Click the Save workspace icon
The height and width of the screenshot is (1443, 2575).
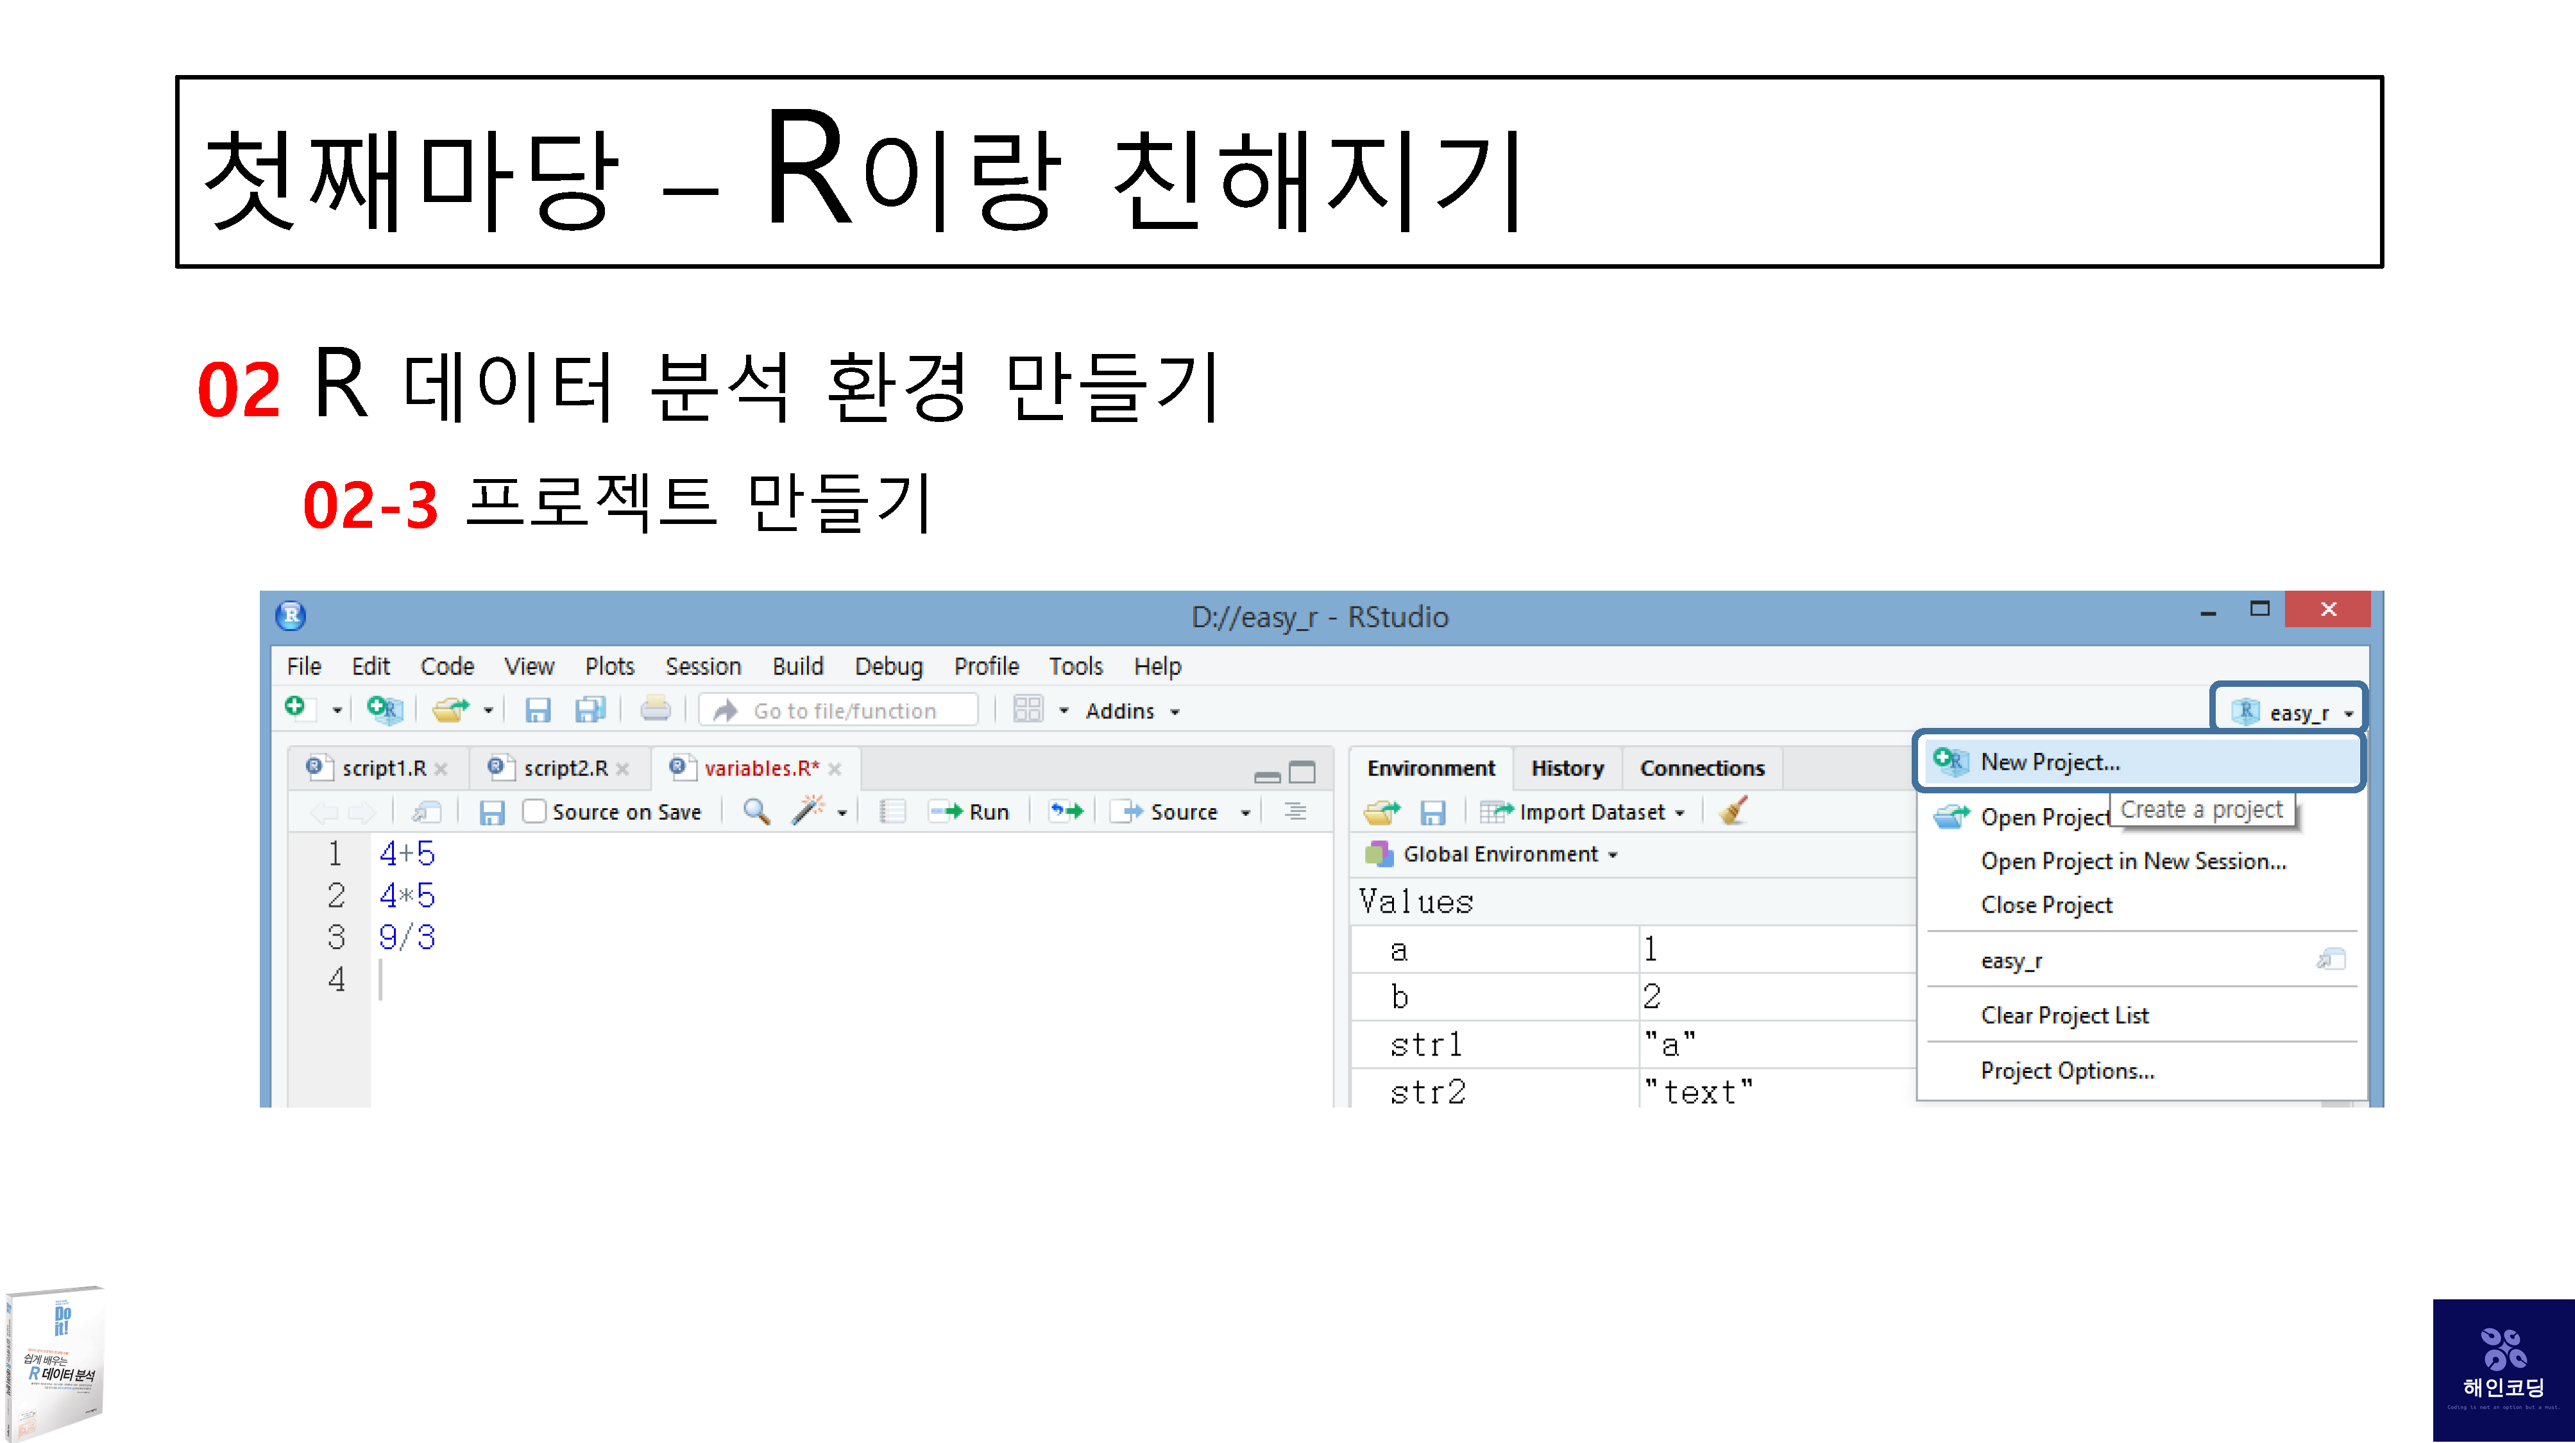point(1432,813)
